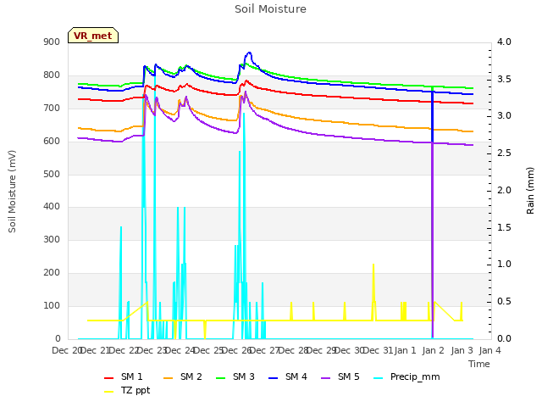Click the VR_met annotation label

pos(93,36)
